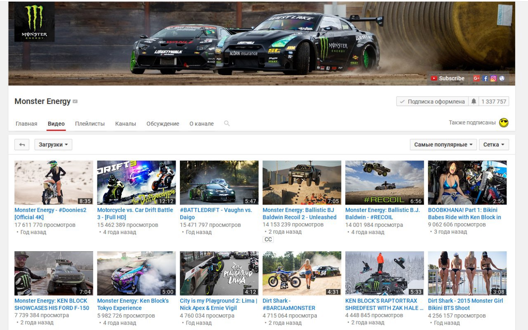
Task: Open the website globe icon in banner
Action: (502, 78)
